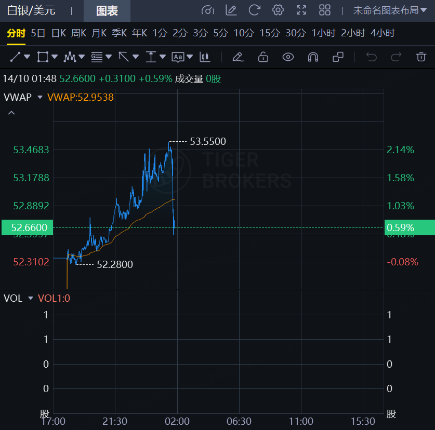Click the trash delete drawings icon

tap(421, 57)
